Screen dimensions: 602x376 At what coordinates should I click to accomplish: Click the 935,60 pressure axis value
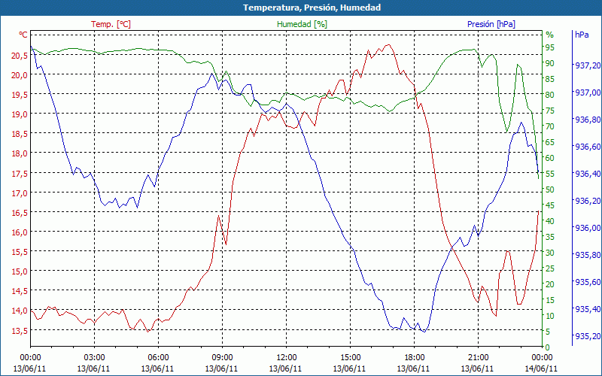[x=588, y=282]
